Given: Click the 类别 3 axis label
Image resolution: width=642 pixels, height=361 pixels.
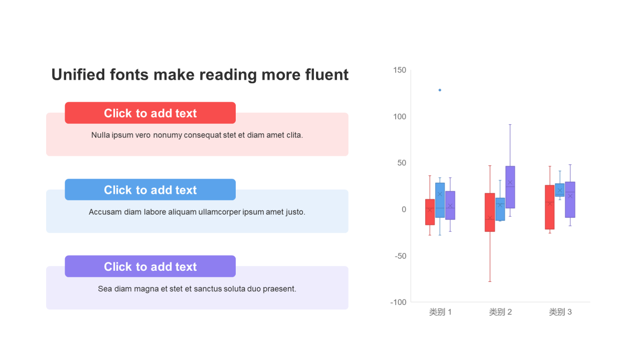Looking at the screenshot, I should point(560,312).
